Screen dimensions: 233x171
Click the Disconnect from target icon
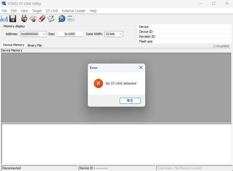pos(33,19)
